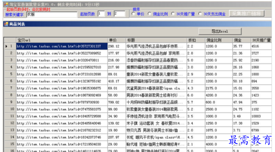Click URL cell ending id=19635306875
Viewport: 275px width, 152px height.
point(62,88)
